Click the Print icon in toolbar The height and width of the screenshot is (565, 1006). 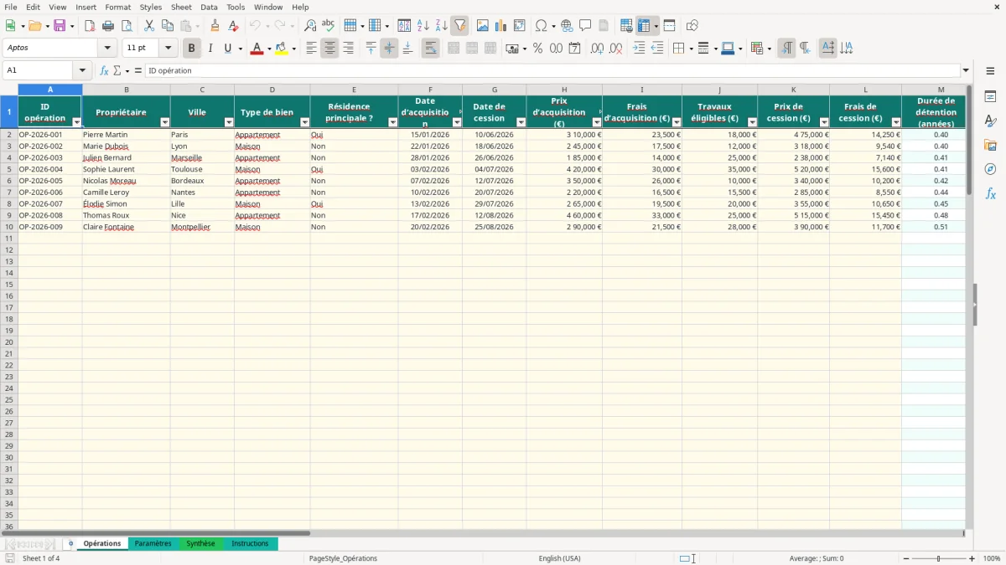pyautogui.click(x=108, y=26)
